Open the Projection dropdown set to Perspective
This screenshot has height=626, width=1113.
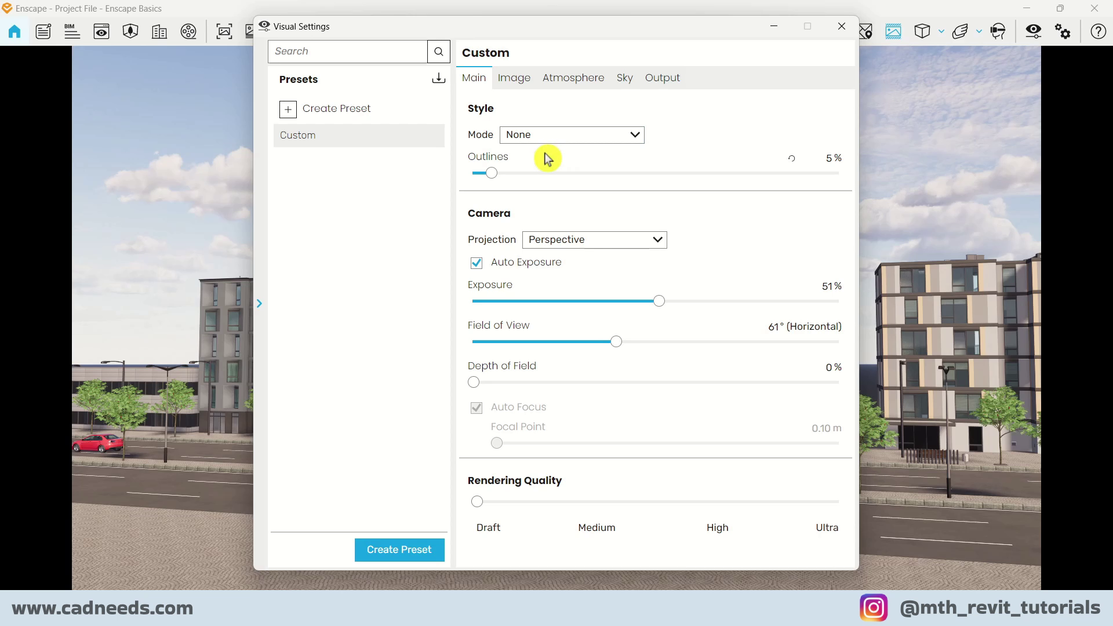coord(594,239)
